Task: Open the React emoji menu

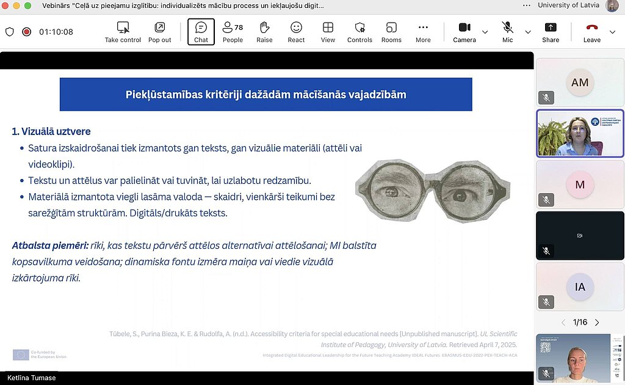Action: click(296, 32)
